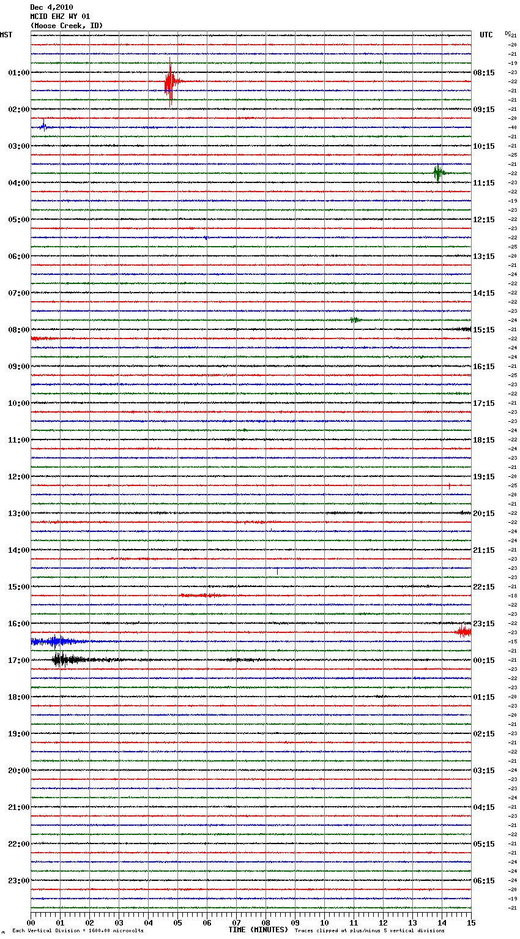Click the '03:00' MST hour label

pos(18,146)
